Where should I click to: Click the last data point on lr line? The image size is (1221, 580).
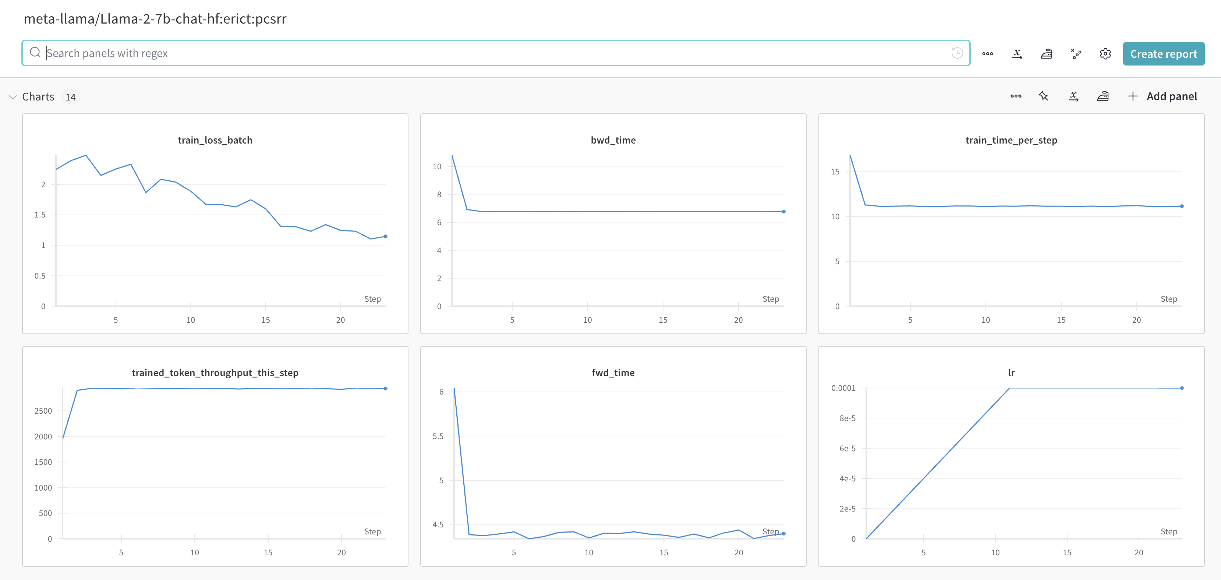(1182, 388)
